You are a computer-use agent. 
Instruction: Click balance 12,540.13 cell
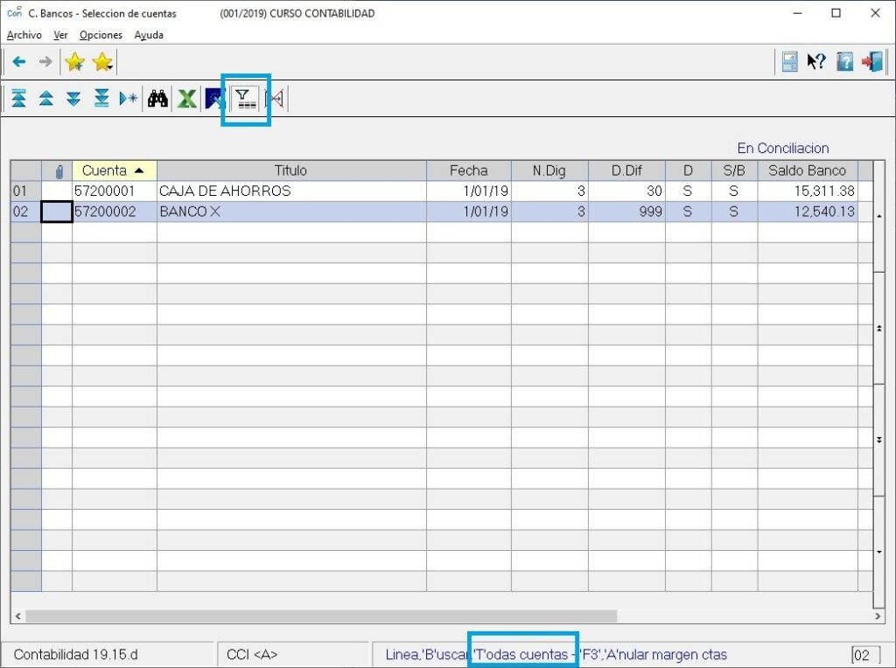click(807, 212)
